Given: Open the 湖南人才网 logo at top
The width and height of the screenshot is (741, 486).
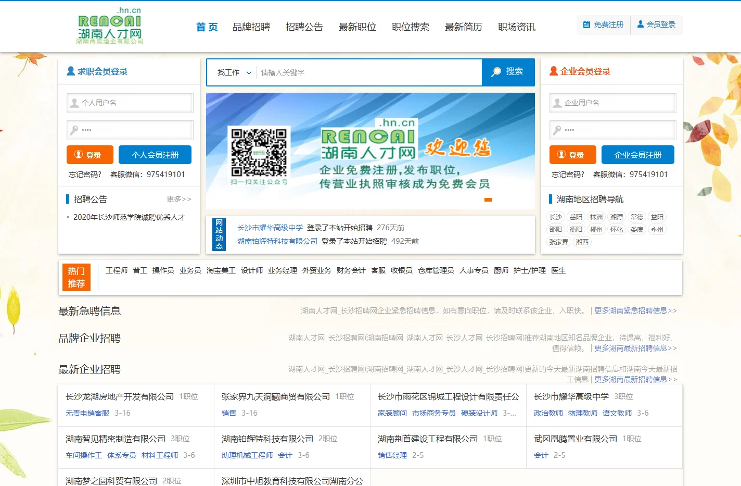Looking at the screenshot, I should coord(109,26).
